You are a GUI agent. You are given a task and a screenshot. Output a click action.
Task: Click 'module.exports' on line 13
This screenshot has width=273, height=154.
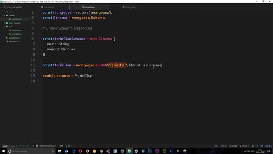[56, 76]
